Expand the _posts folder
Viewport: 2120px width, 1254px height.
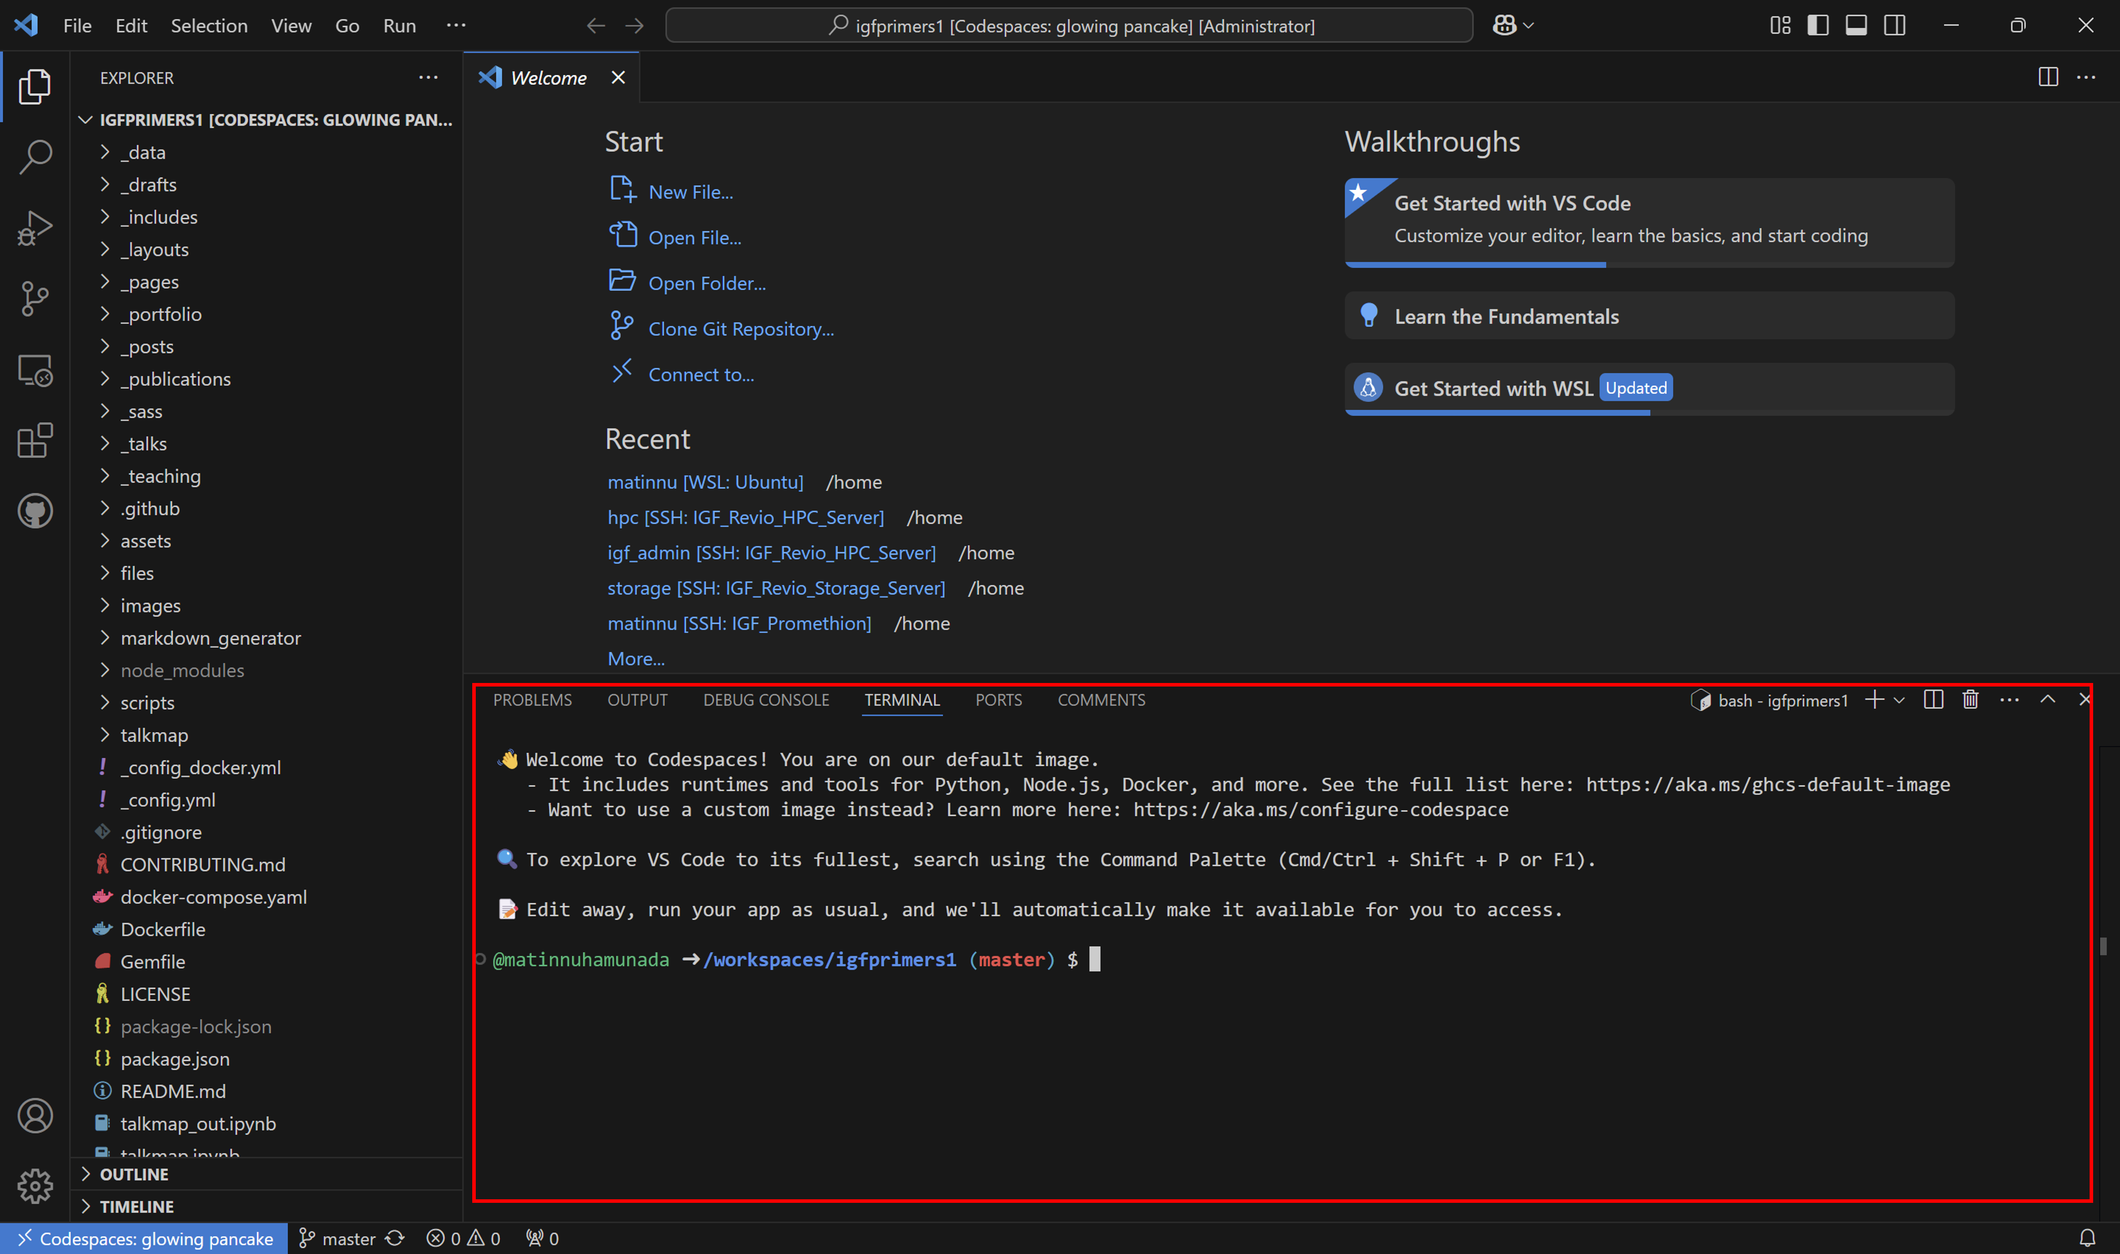tap(150, 347)
